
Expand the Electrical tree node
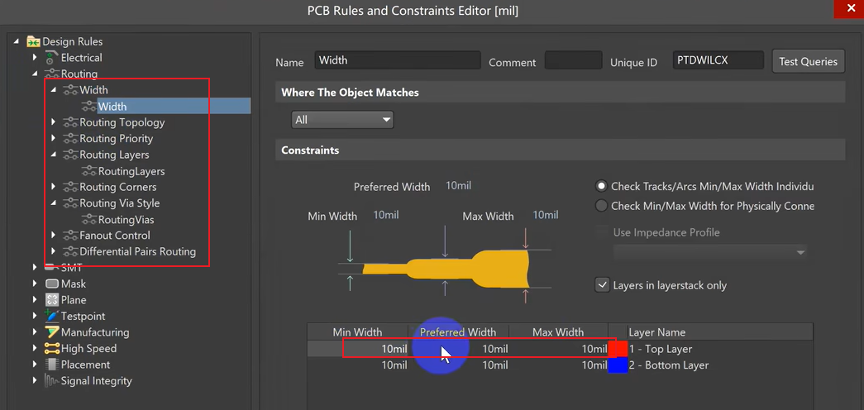pos(35,57)
